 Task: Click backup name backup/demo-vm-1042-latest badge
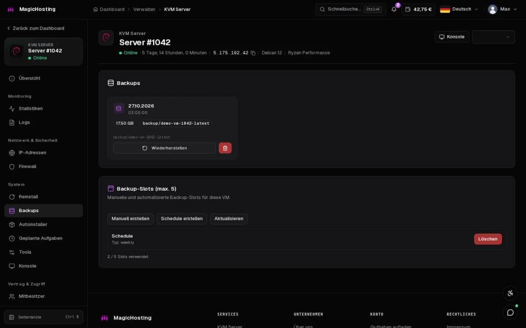(176, 123)
